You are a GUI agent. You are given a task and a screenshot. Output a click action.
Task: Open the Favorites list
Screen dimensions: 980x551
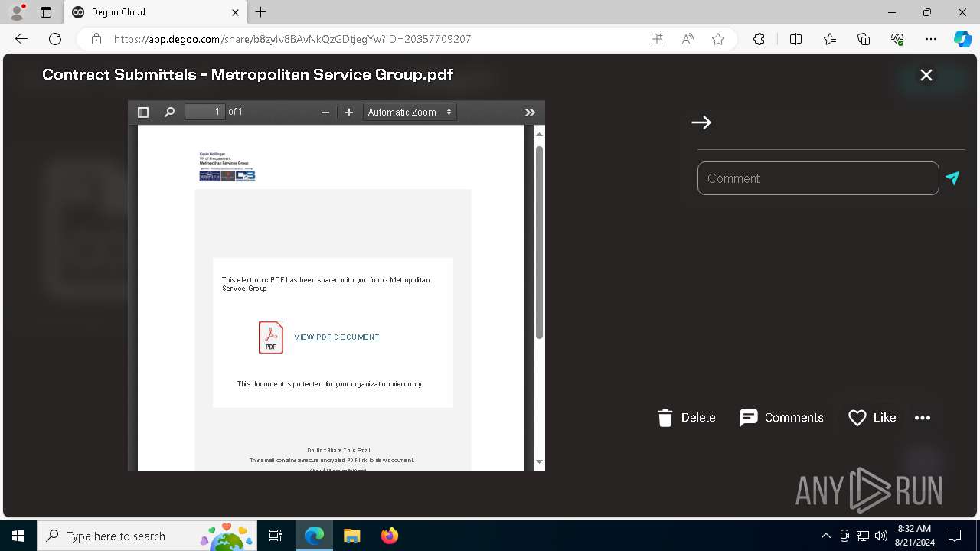click(x=830, y=39)
